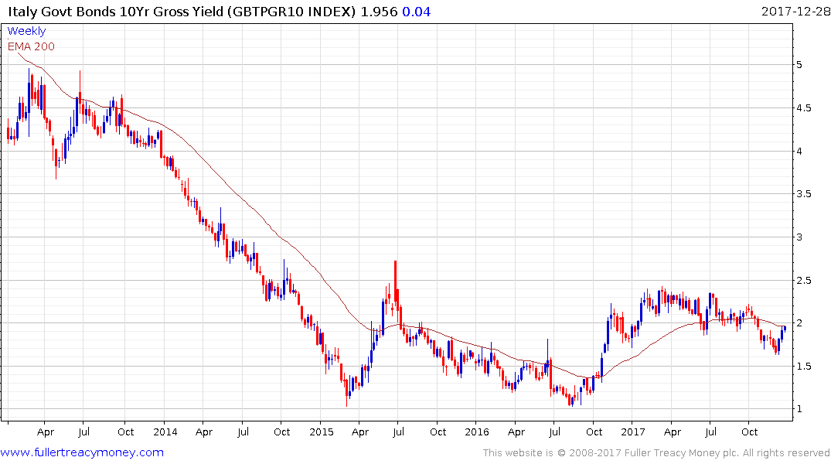Image resolution: width=831 pixels, height=464 pixels.
Task: Click the 4.5 level on yield axis
Action: [x=803, y=107]
